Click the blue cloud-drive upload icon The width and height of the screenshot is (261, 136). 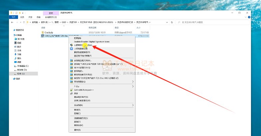point(71,49)
